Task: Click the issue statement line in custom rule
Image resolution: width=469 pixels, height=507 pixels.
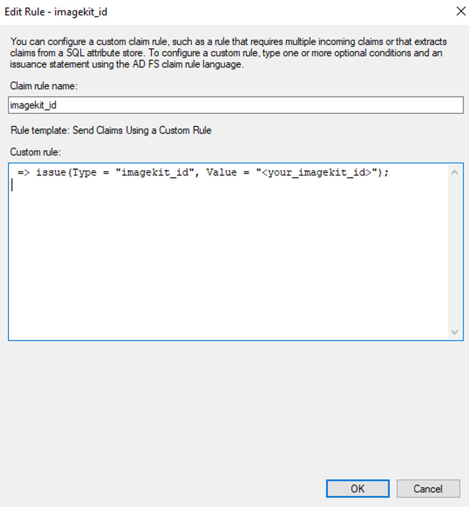Action: 203,172
